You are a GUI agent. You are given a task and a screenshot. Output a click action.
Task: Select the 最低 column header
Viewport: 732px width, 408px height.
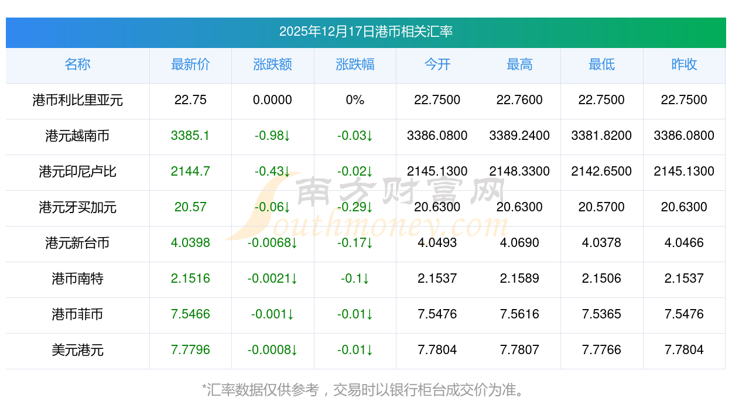[x=601, y=64]
